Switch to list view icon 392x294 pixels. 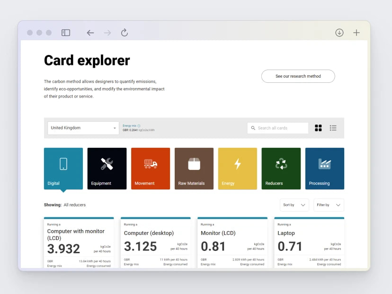pos(333,128)
